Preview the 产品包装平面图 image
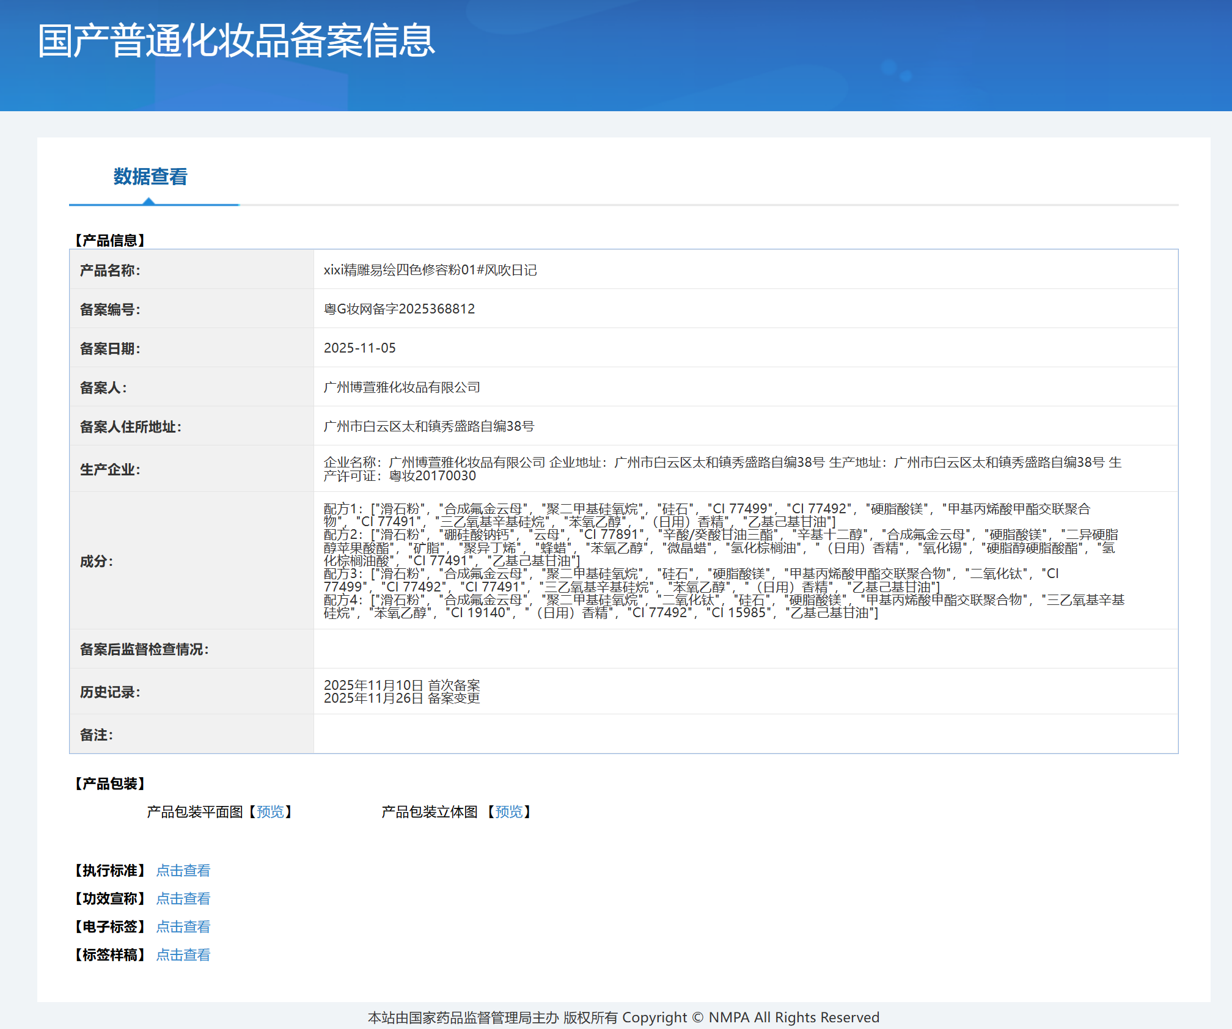1232x1029 pixels. click(270, 811)
